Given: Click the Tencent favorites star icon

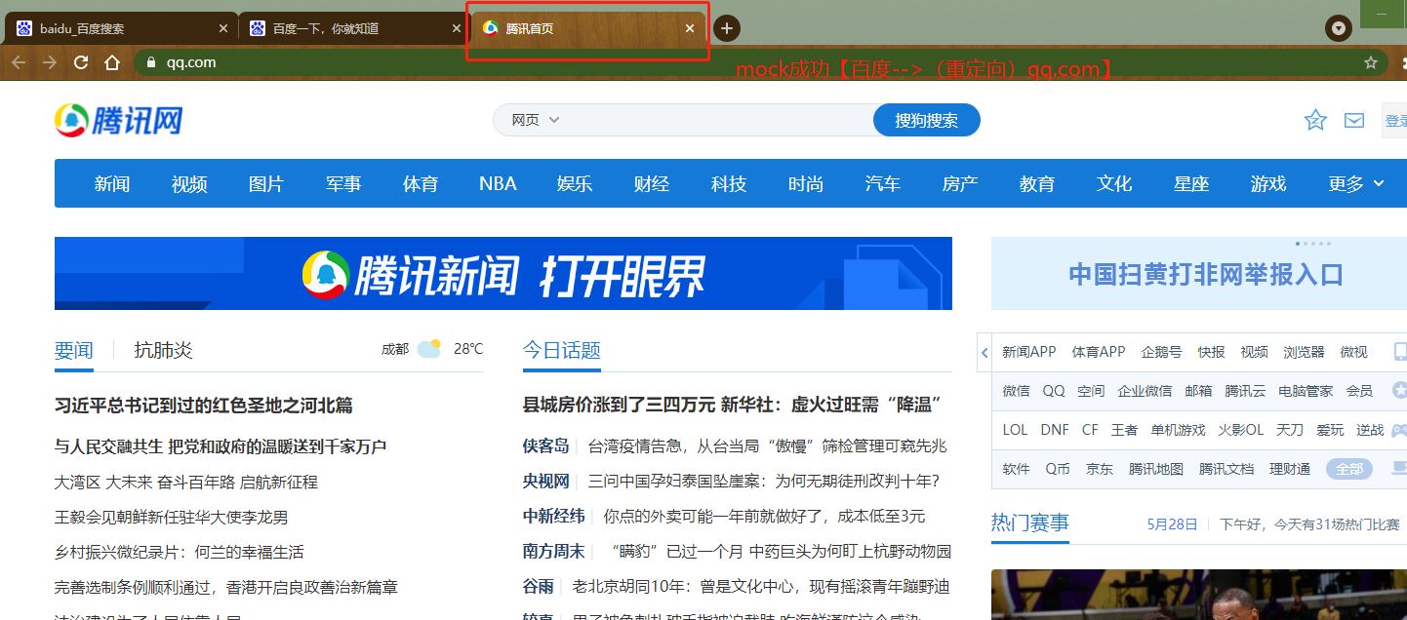Looking at the screenshot, I should (x=1315, y=120).
